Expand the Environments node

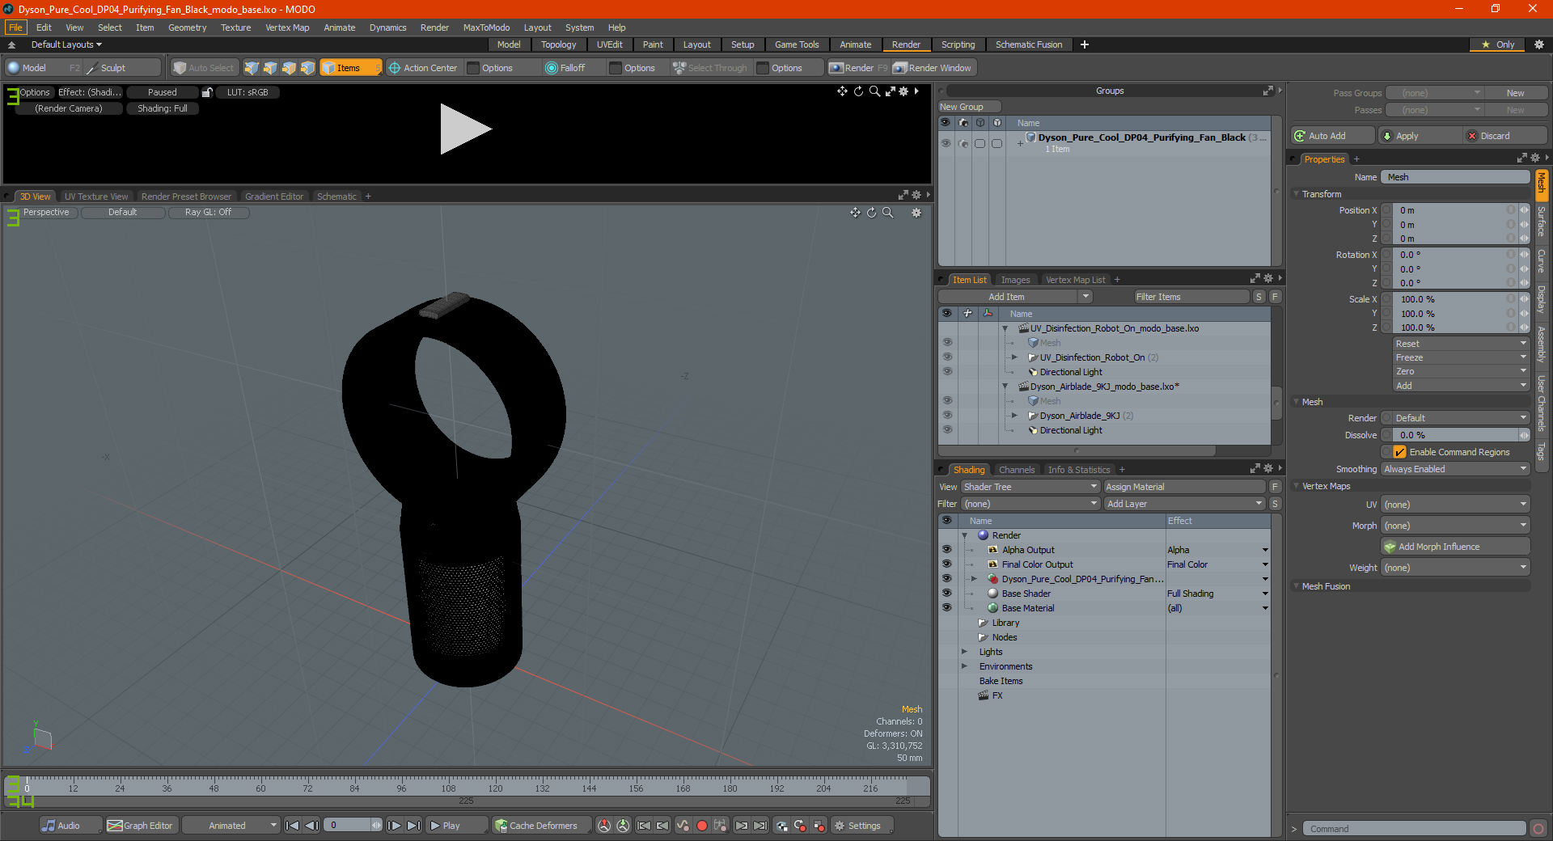(964, 666)
